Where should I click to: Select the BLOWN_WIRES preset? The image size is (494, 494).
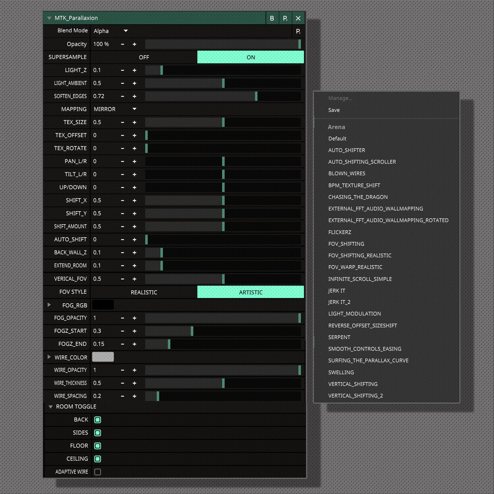pos(347,173)
